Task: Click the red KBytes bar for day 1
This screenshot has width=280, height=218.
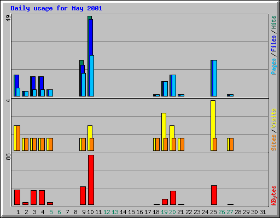Action: [17, 197]
